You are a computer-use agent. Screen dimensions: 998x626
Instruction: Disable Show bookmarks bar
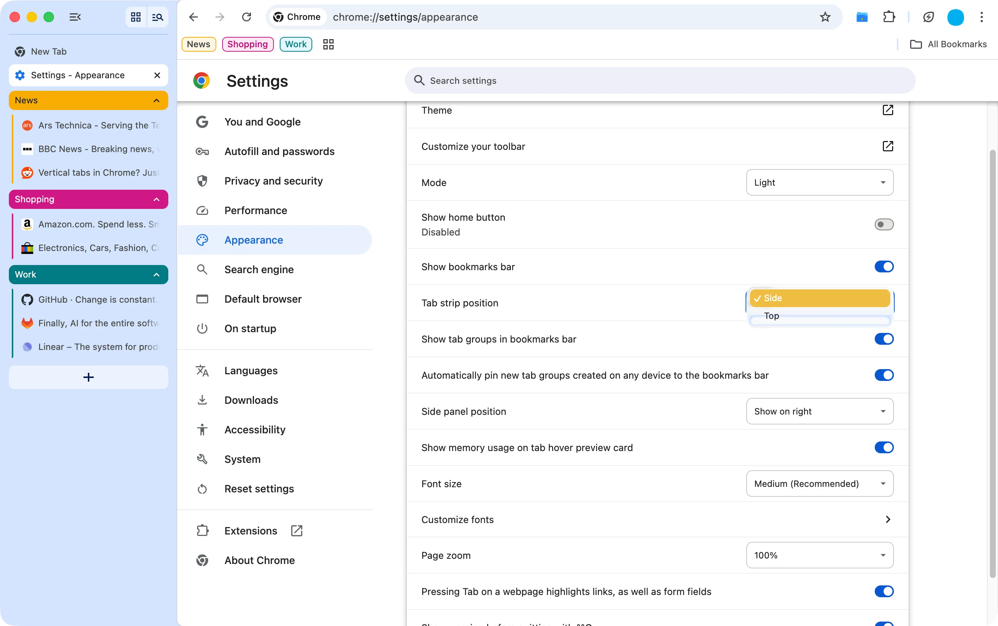click(884, 266)
